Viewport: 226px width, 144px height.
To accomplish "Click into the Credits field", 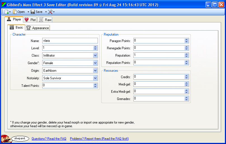I will [159, 77].
